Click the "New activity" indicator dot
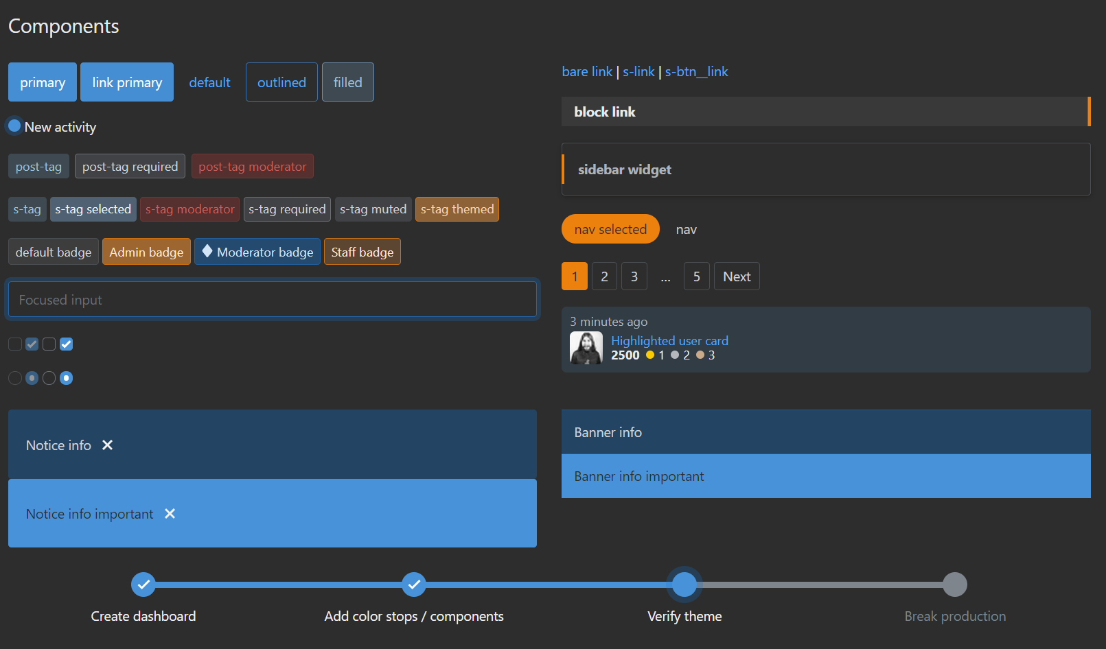The width and height of the screenshot is (1106, 649). [14, 126]
